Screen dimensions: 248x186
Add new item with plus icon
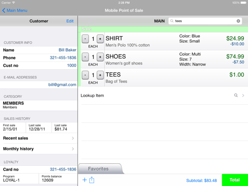(85, 180)
